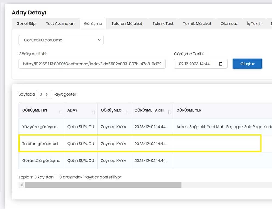Click the date in Görüntülü görüşme row
Viewport: 272px width, 209px height.
point(150,161)
